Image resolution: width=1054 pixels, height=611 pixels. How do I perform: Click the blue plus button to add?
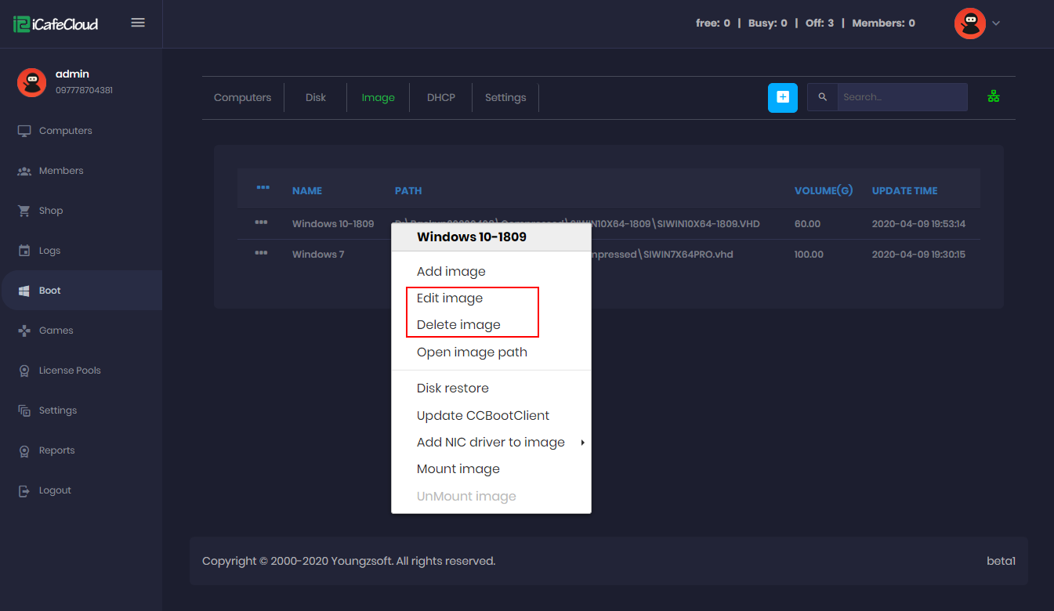782,97
